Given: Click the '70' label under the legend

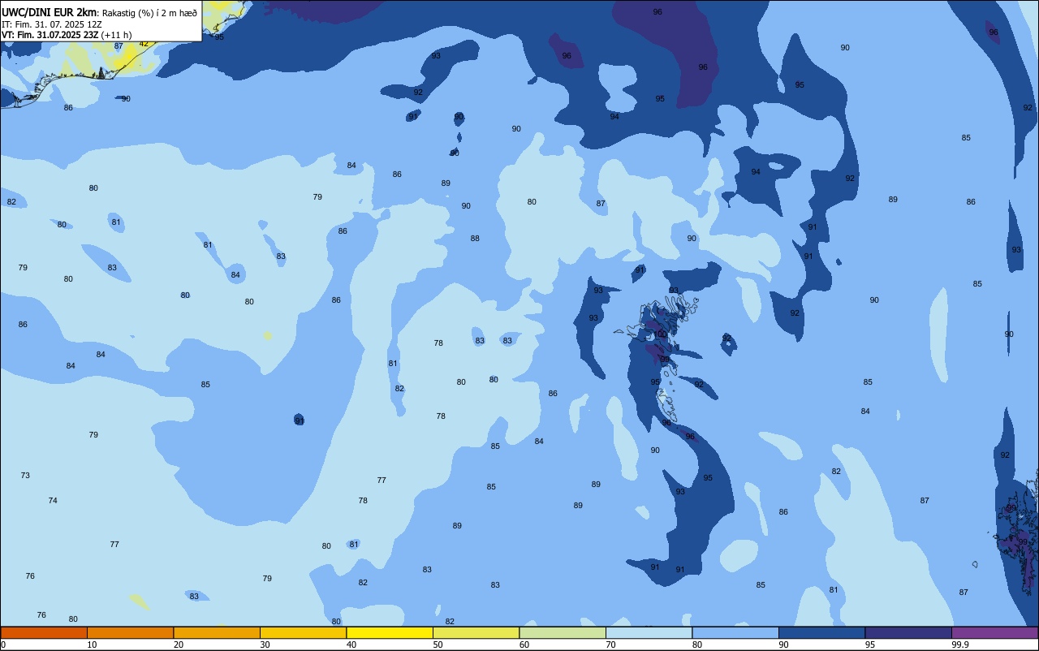Looking at the screenshot, I should [610, 645].
